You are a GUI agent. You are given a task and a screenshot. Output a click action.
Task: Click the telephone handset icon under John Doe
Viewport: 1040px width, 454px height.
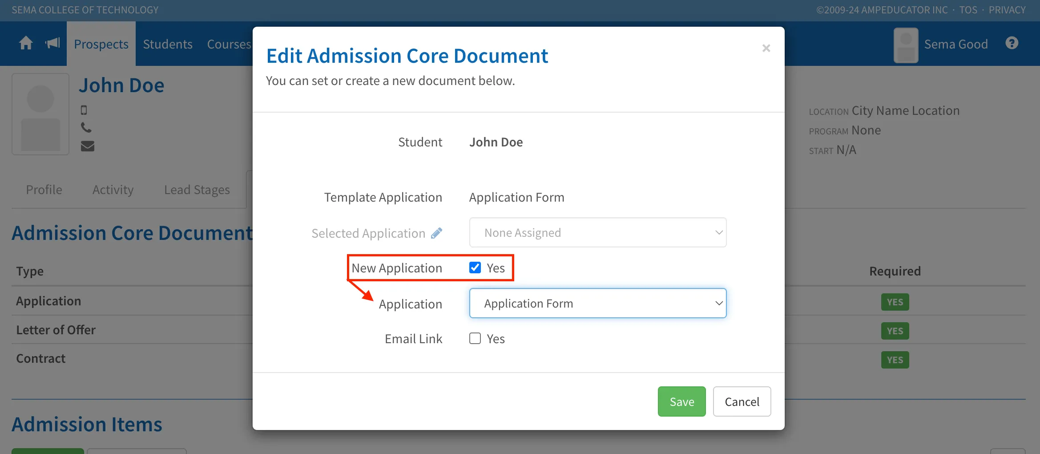(x=86, y=128)
